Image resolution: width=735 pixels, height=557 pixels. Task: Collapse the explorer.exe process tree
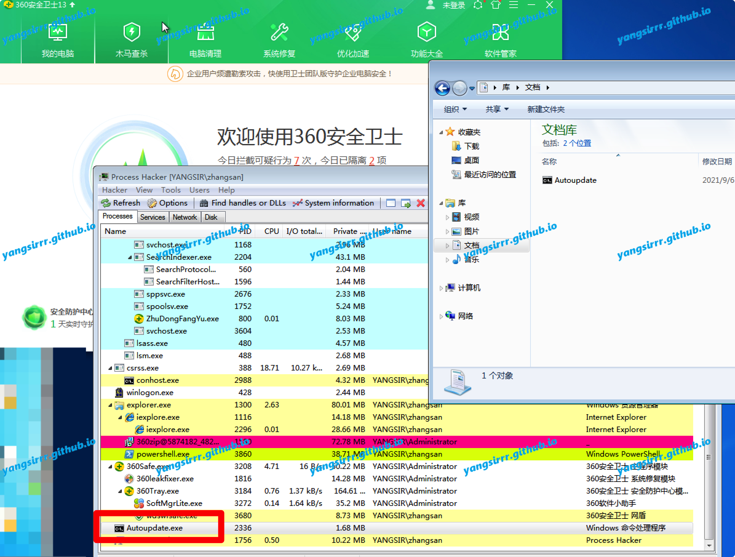click(x=110, y=405)
